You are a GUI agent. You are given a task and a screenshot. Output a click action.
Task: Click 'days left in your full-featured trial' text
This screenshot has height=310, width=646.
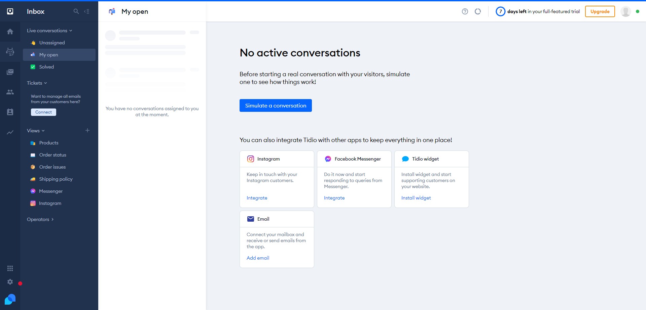pos(543,11)
